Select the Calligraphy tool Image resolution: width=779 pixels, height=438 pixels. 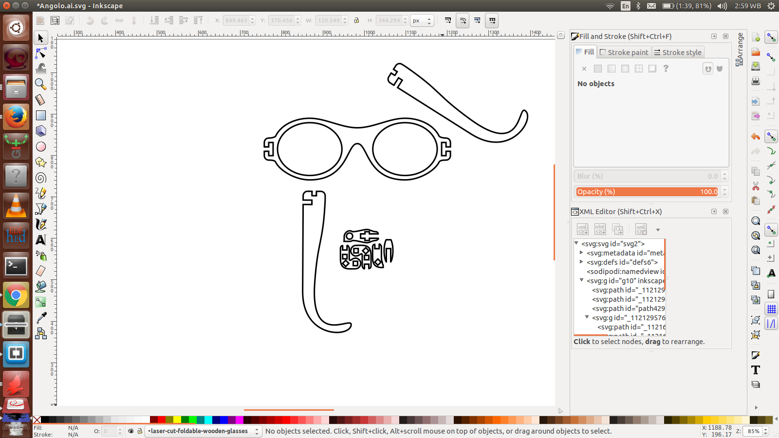point(41,224)
